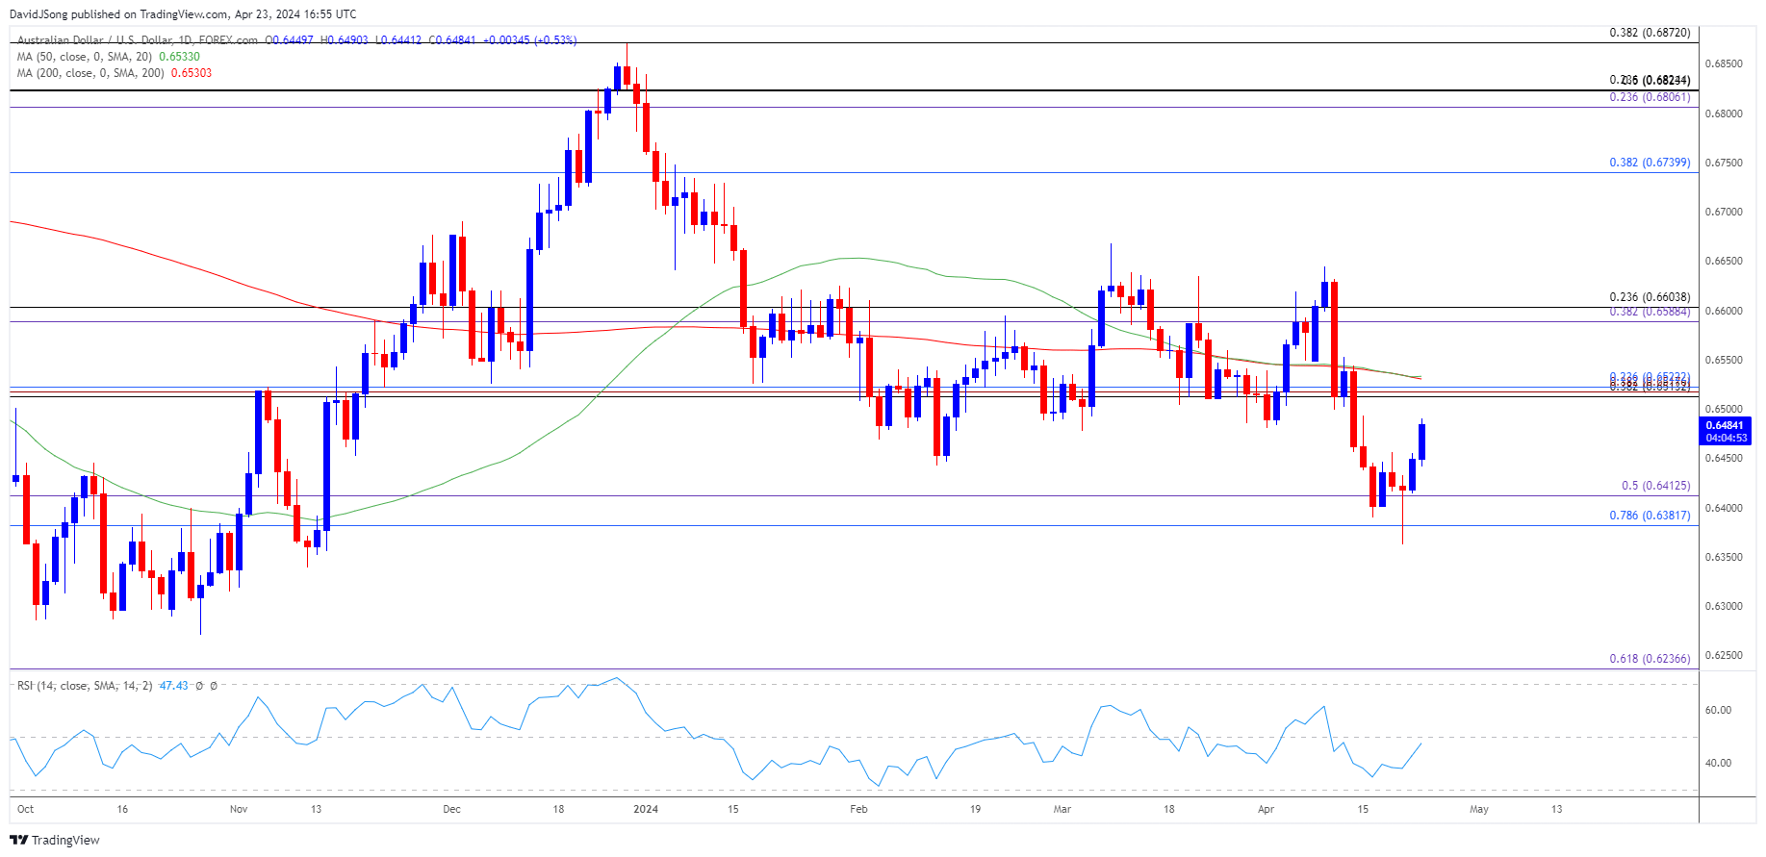This screenshot has height=857, width=1766.
Task: Click the open price O0.64497 value
Action: [290, 40]
